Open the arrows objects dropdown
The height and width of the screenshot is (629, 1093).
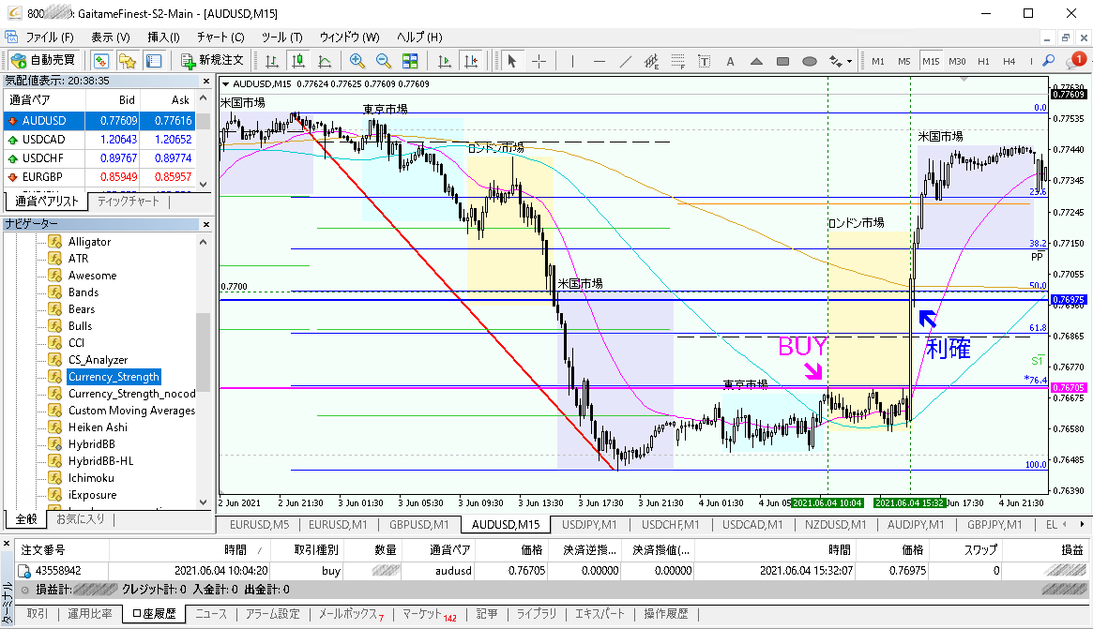pos(840,61)
